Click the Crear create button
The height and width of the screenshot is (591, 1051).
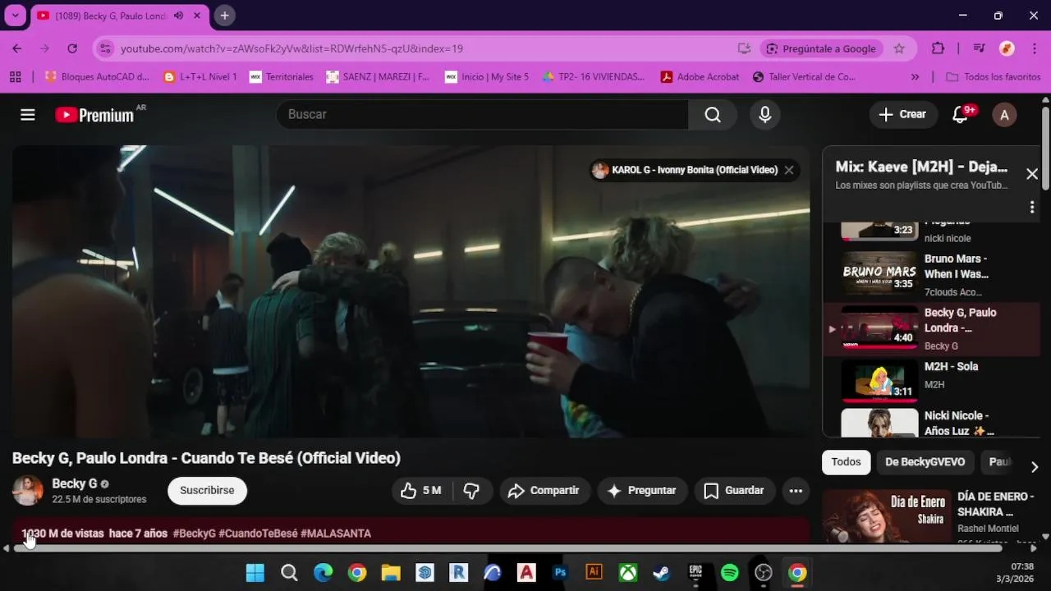903,115
